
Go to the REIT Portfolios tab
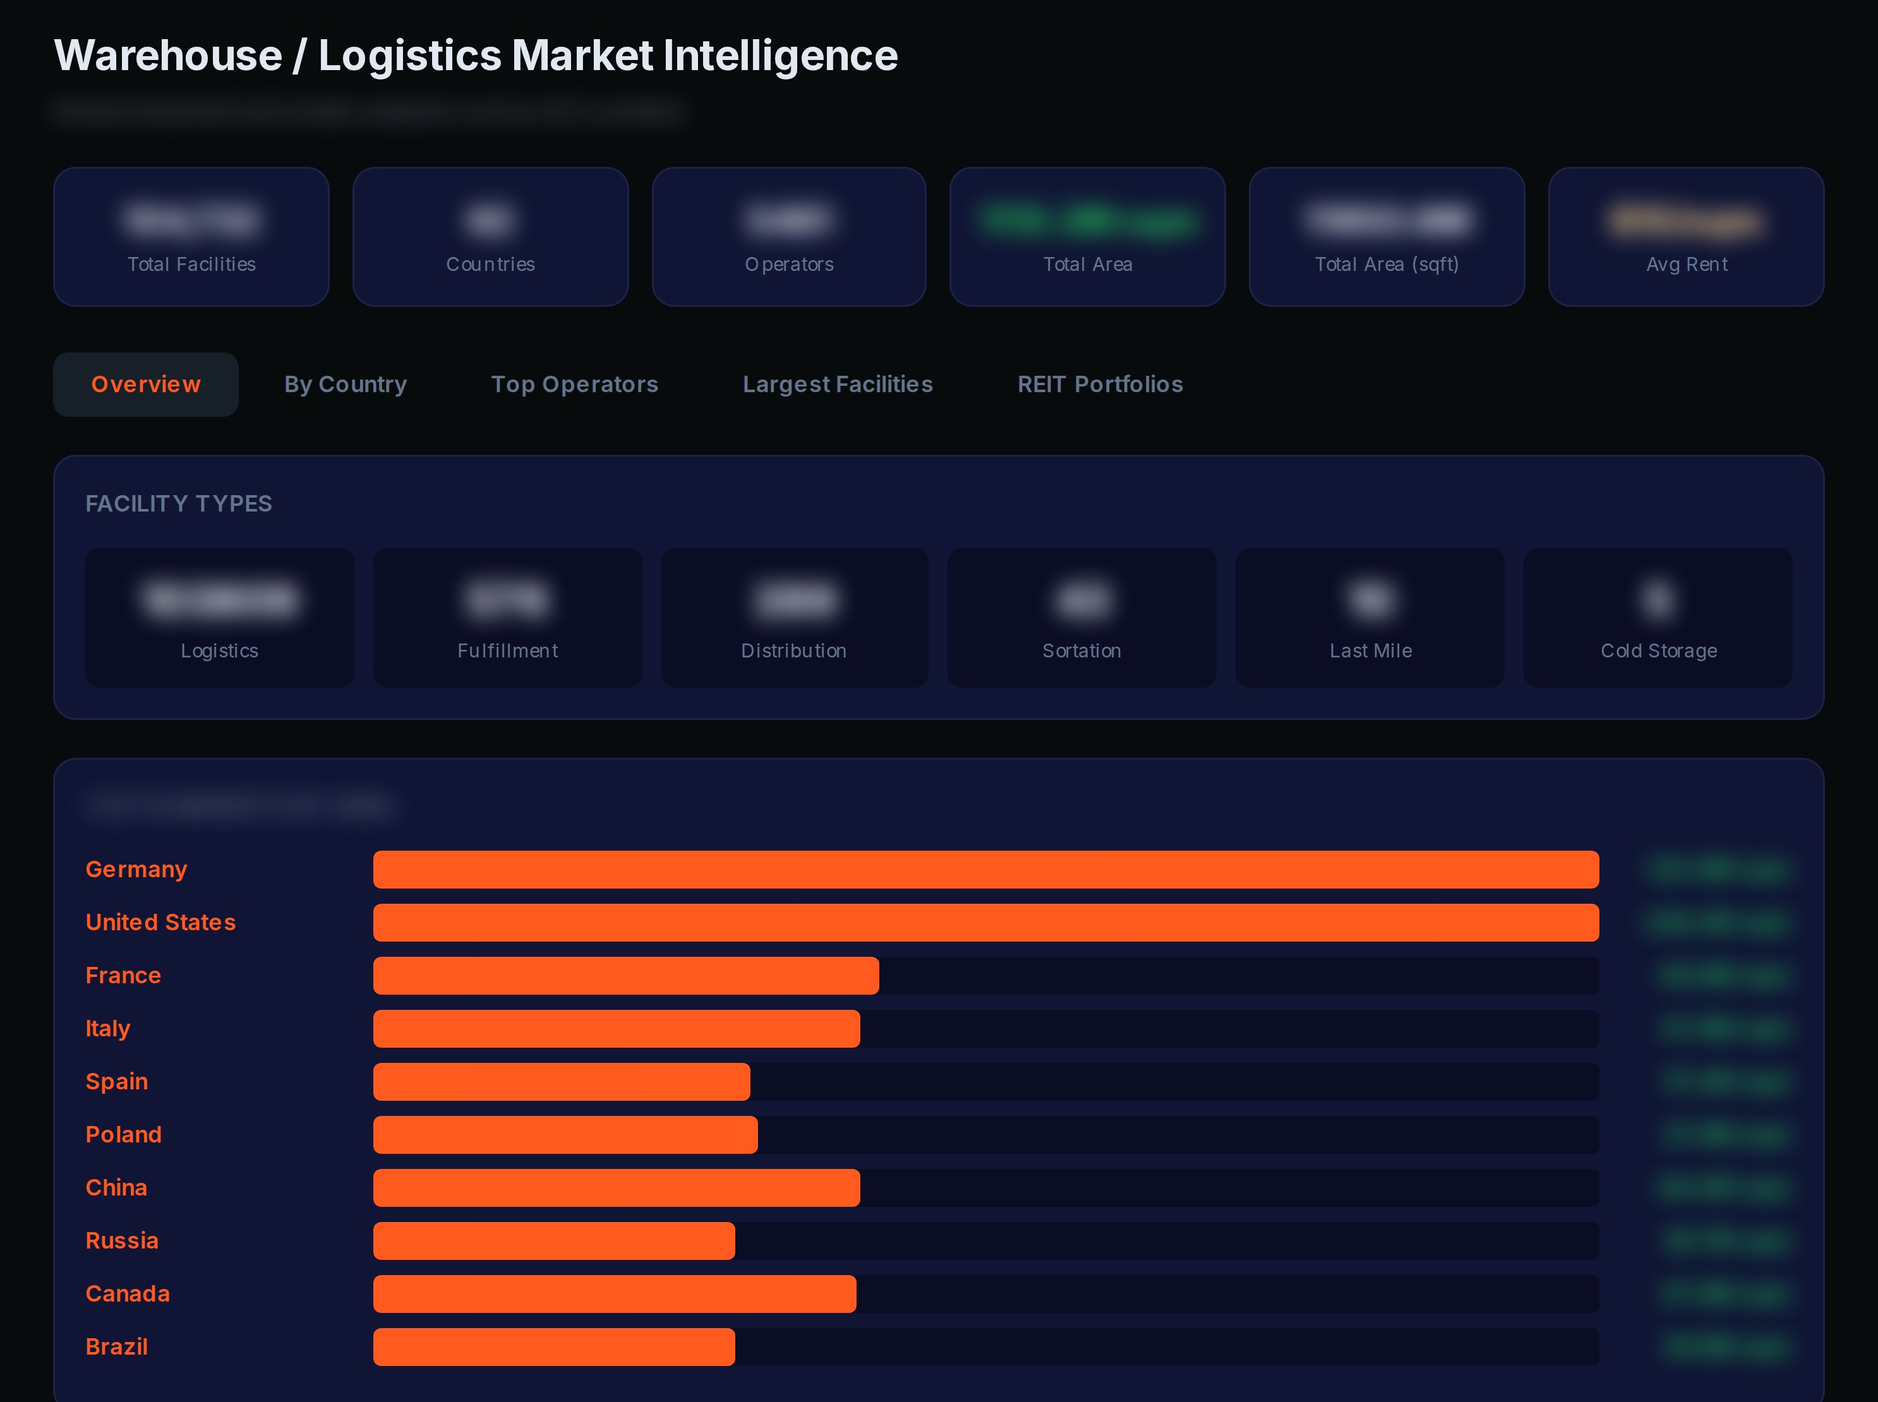click(1100, 385)
